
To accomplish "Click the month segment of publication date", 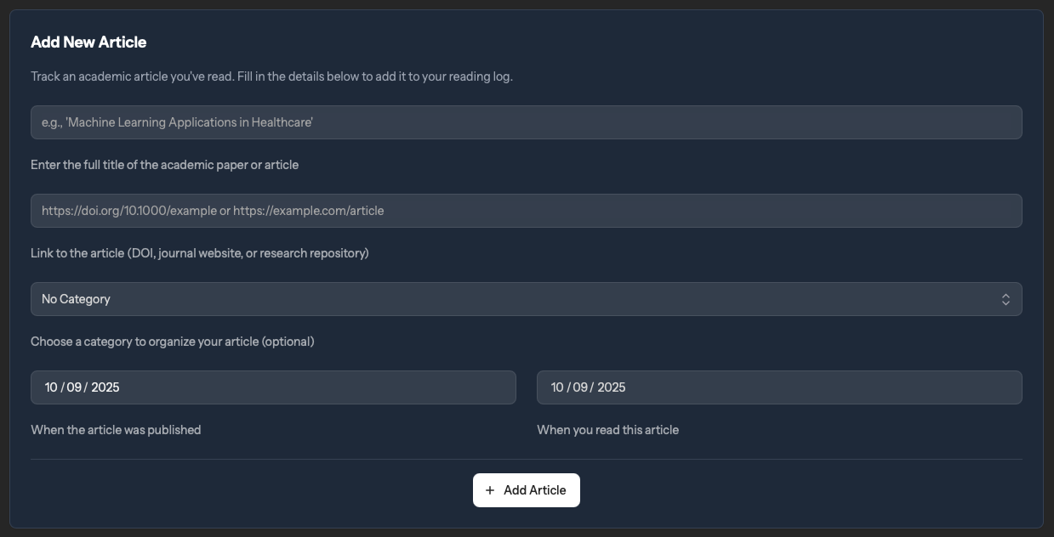I will [x=52, y=387].
